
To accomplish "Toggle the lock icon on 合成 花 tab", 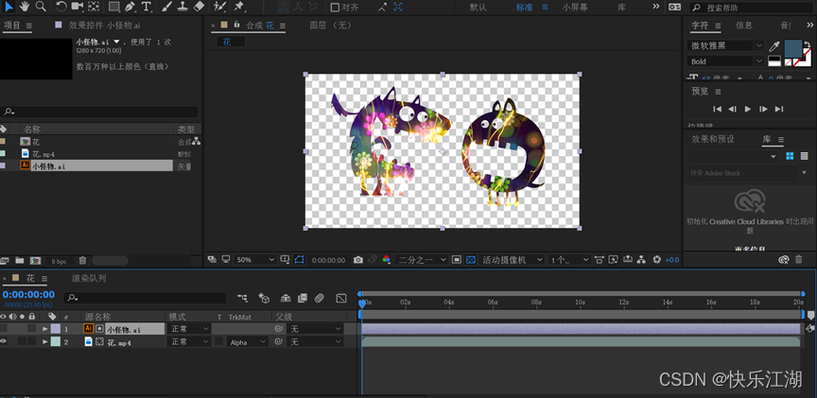I will click(x=237, y=25).
